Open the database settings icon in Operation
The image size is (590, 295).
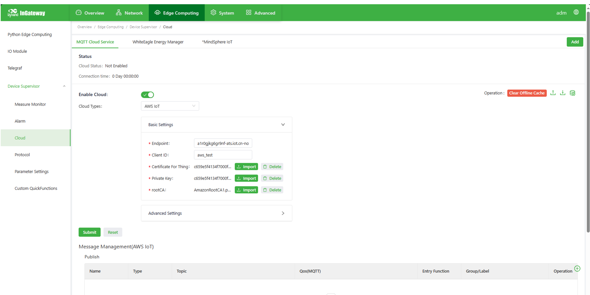tap(572, 93)
